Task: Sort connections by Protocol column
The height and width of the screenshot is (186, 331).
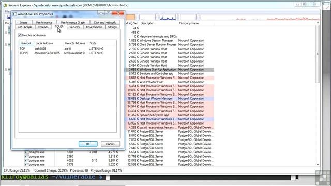Action: pyautogui.click(x=26, y=43)
